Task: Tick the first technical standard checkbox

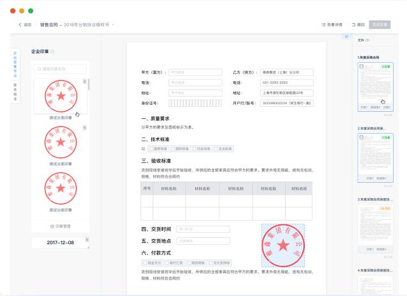Action: tap(151, 149)
